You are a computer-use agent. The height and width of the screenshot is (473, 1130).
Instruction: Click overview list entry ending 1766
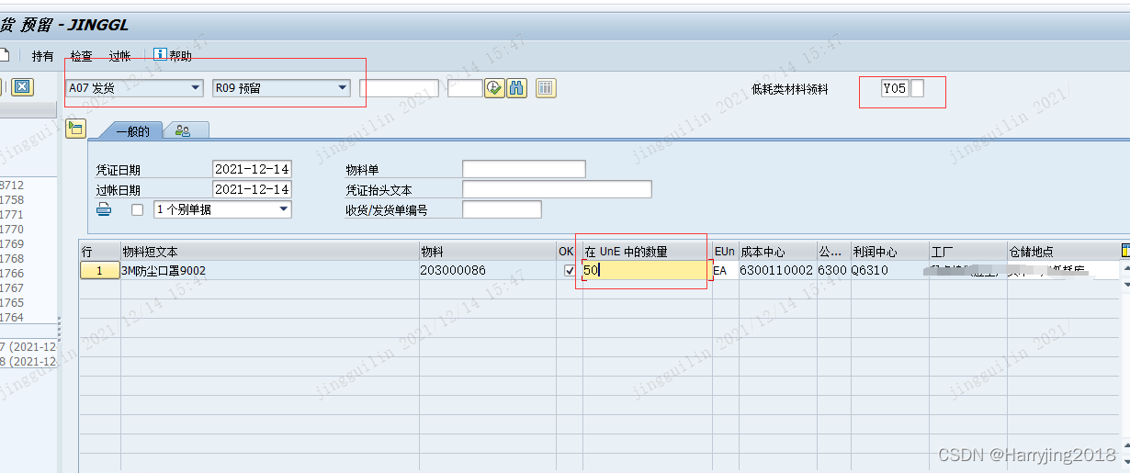click(x=12, y=274)
